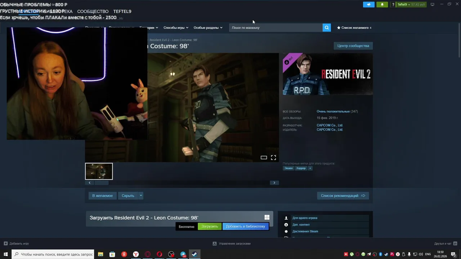461x259 pixels.
Task: Open Yandex Browser from the taskbar
Action: pyautogui.click(x=136, y=254)
